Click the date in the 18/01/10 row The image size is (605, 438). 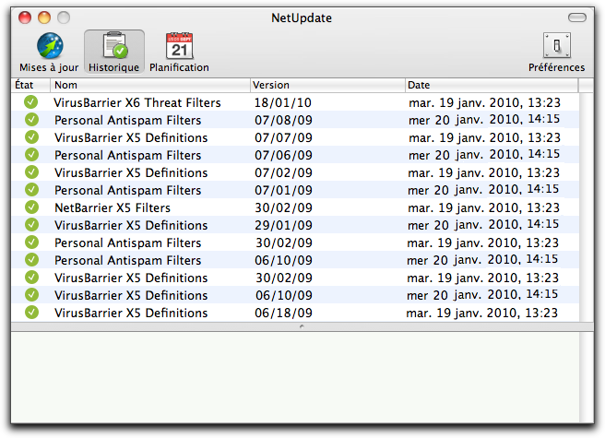coord(484,102)
